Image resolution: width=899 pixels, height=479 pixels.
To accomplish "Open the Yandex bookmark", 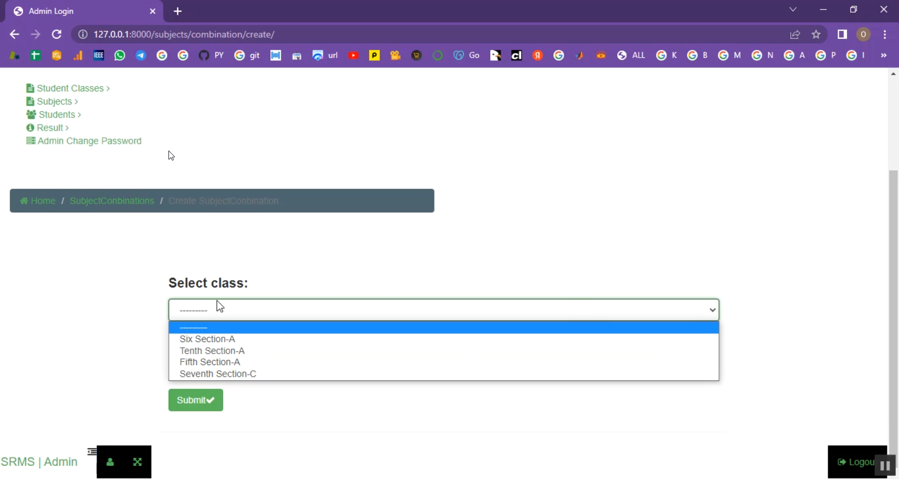I will click(x=537, y=55).
